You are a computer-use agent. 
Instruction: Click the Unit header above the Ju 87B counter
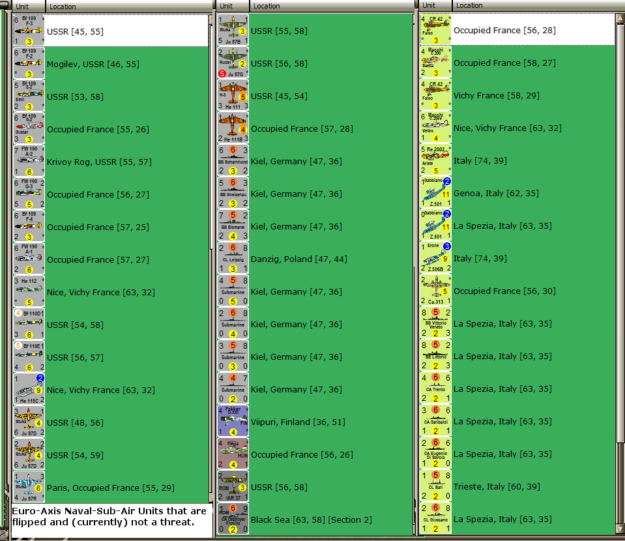point(233,6)
